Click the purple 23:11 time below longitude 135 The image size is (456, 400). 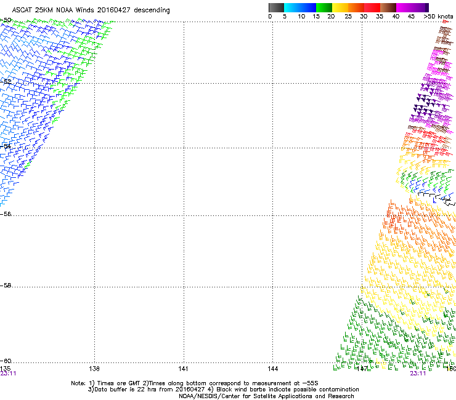coord(8,374)
